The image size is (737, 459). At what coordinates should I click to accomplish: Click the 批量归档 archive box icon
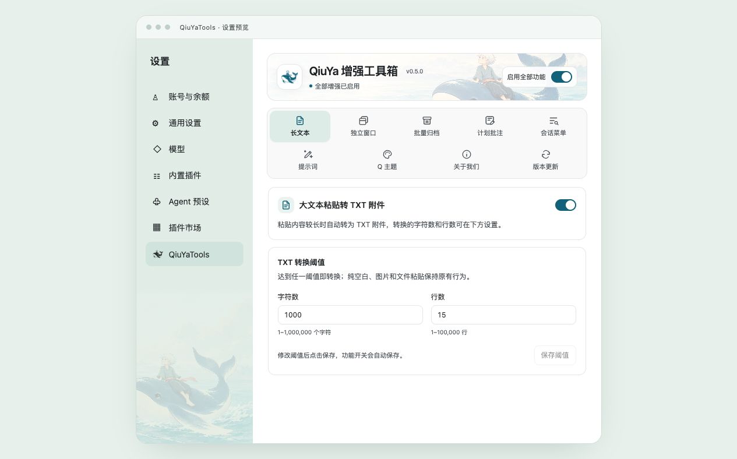pos(427,121)
